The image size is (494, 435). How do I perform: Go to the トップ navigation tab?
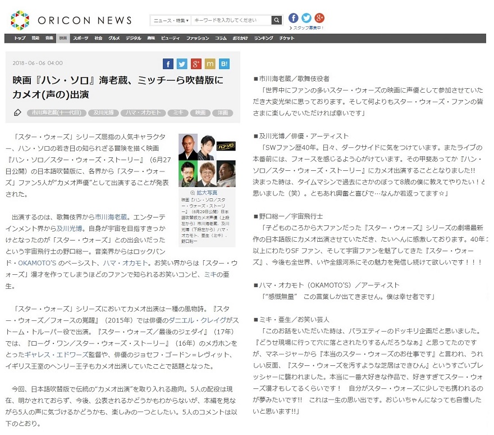(x=20, y=38)
